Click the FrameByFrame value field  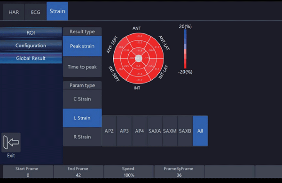(x=179, y=172)
